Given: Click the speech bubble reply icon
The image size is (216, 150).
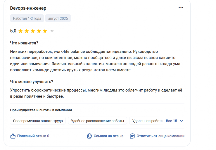Looking at the screenshot, I should 132,136.
